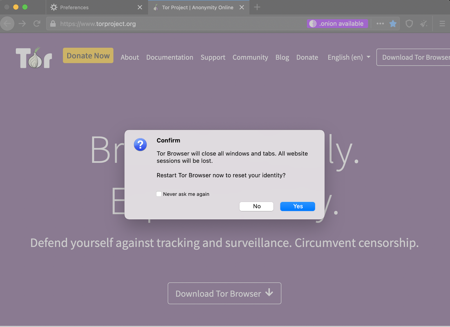Click the .onion available badge
Viewport: 450px width, 327px height.
[x=337, y=24]
